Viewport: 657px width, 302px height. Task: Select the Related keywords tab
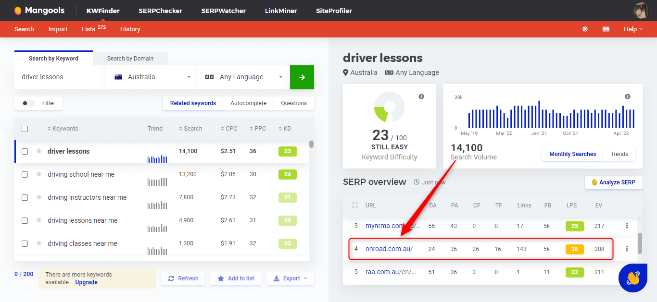pyautogui.click(x=193, y=103)
